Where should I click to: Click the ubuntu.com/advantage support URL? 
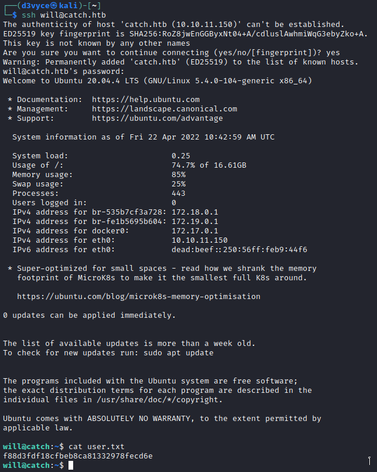157,118
